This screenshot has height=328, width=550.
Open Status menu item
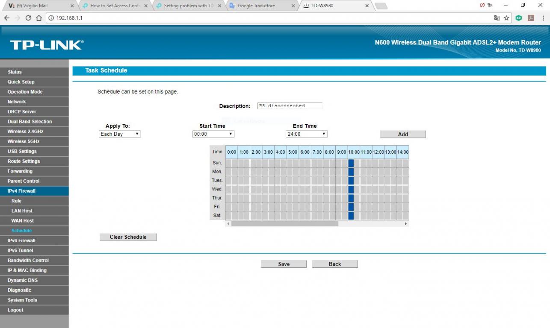coord(34,72)
